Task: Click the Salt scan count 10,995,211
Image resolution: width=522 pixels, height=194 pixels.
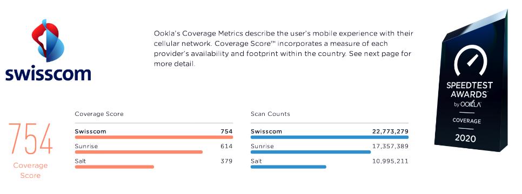Action: 390,161
